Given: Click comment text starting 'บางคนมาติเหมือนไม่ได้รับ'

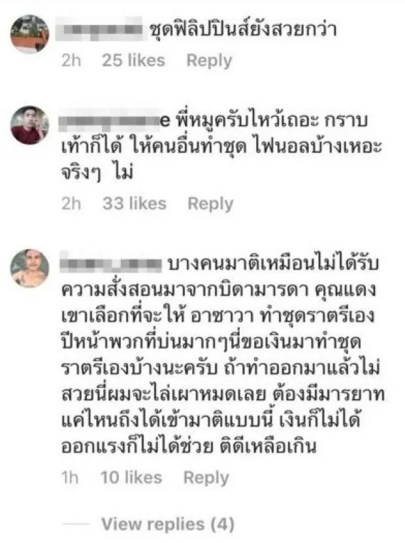Looking at the screenshot, I should tap(223, 355).
